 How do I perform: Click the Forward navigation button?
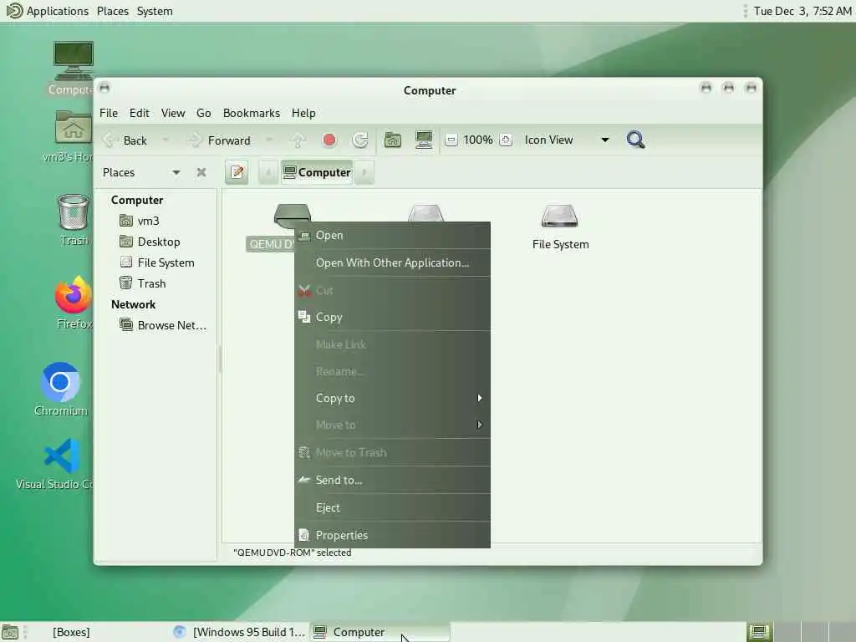pos(219,140)
